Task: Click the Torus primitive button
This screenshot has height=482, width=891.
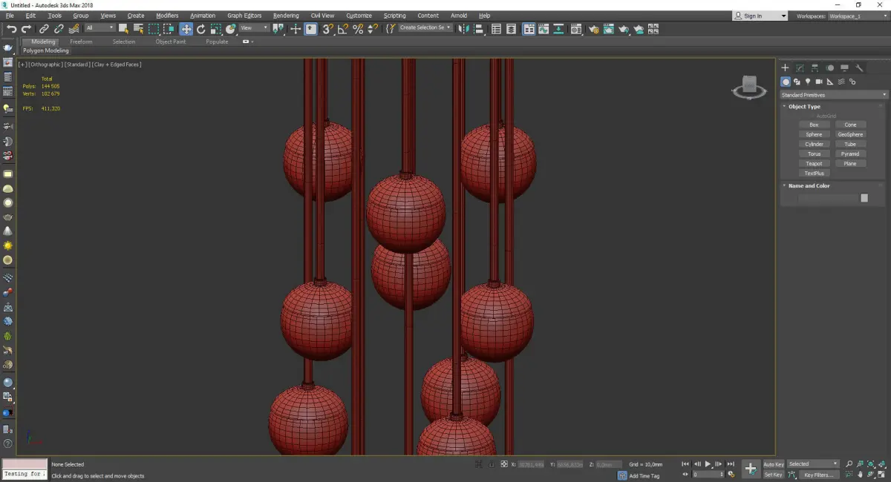Action: [x=814, y=153]
